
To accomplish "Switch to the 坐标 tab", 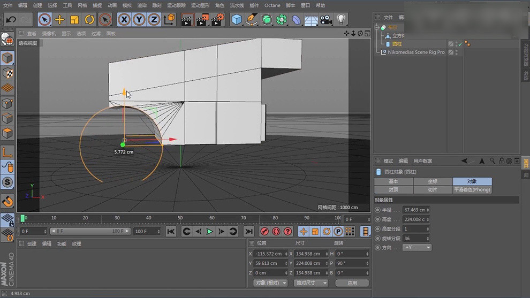I will (433, 181).
